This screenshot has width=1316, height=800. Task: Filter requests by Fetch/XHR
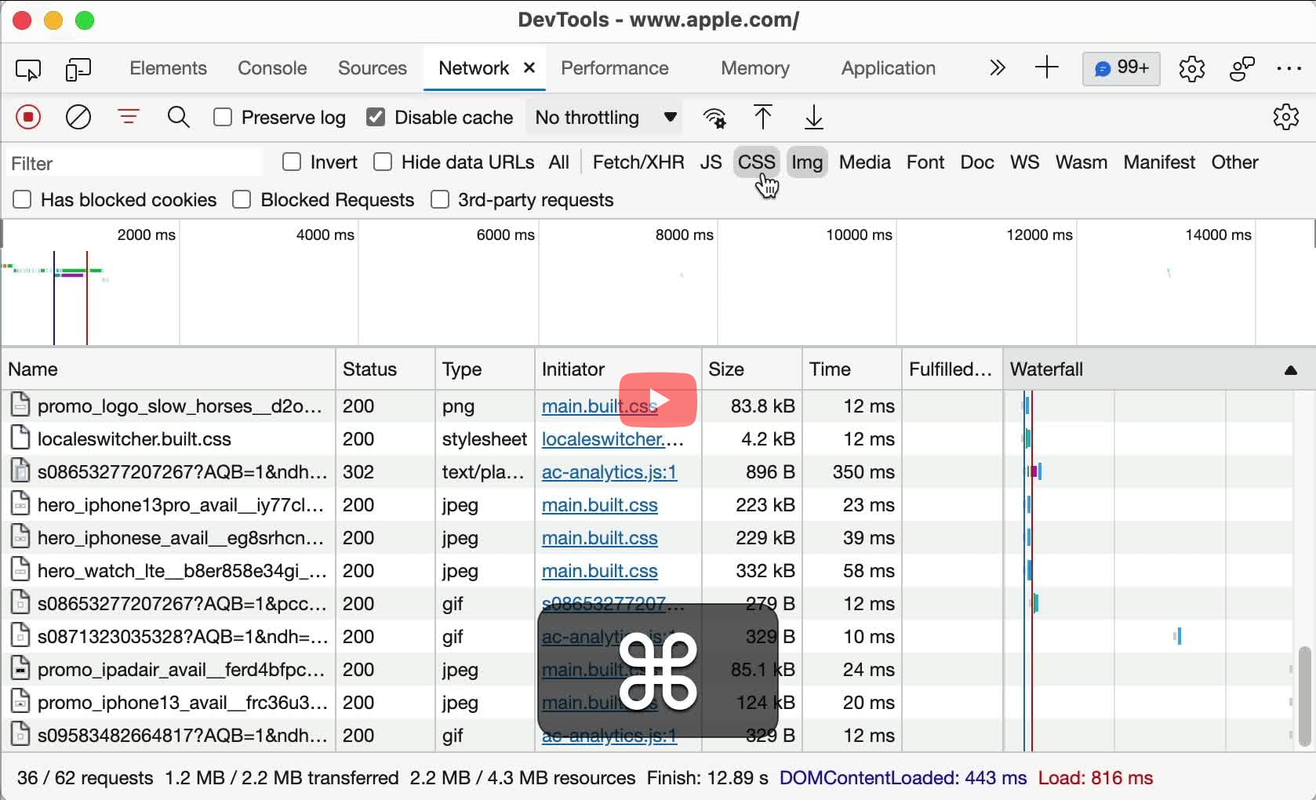tap(638, 162)
